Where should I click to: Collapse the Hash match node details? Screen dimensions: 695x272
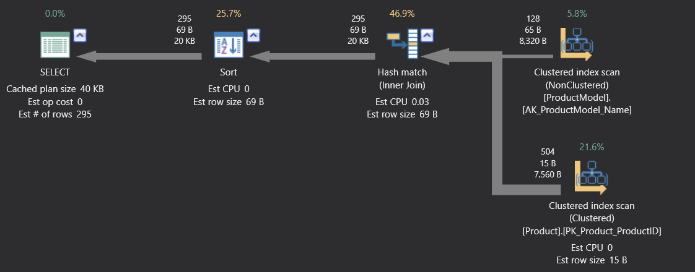[x=426, y=35]
